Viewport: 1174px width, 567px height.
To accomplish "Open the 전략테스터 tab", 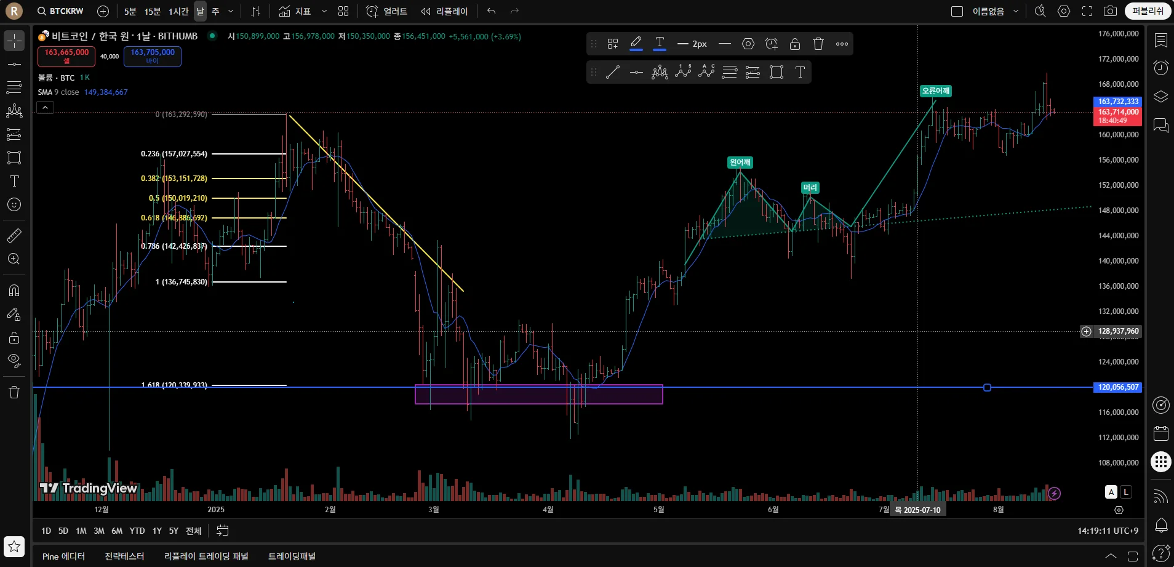I will coord(124,556).
